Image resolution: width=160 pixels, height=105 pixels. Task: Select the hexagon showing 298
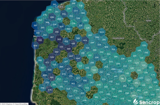pyautogui.click(x=74, y=3)
